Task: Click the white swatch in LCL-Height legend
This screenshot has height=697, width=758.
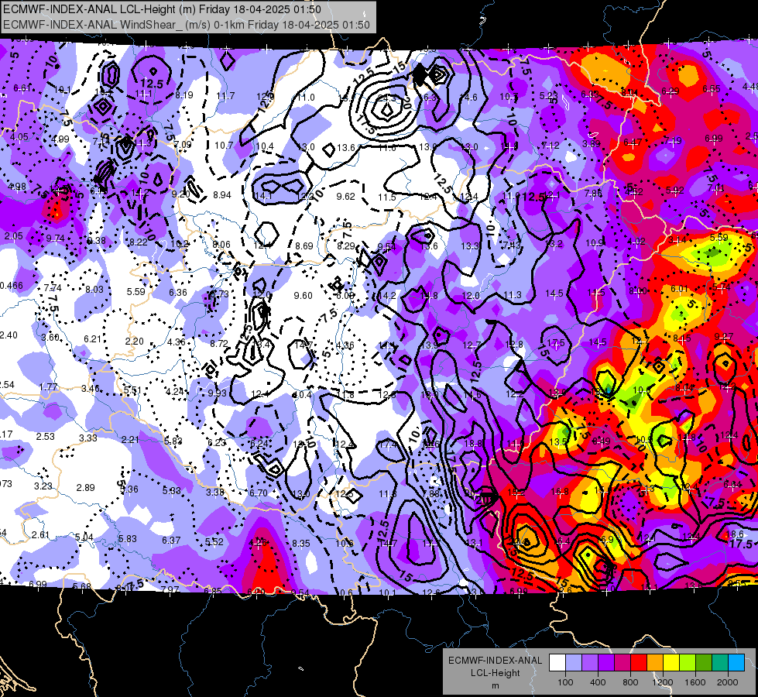Action: coord(557,663)
